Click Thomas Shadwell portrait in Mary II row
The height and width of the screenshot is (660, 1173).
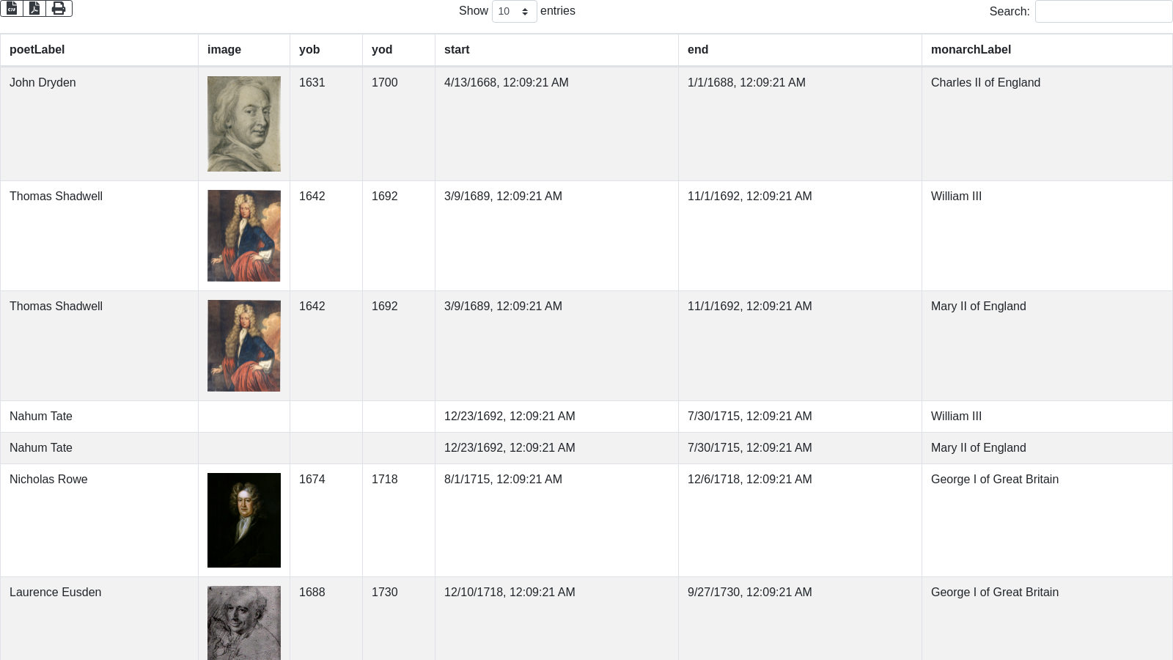[244, 345]
